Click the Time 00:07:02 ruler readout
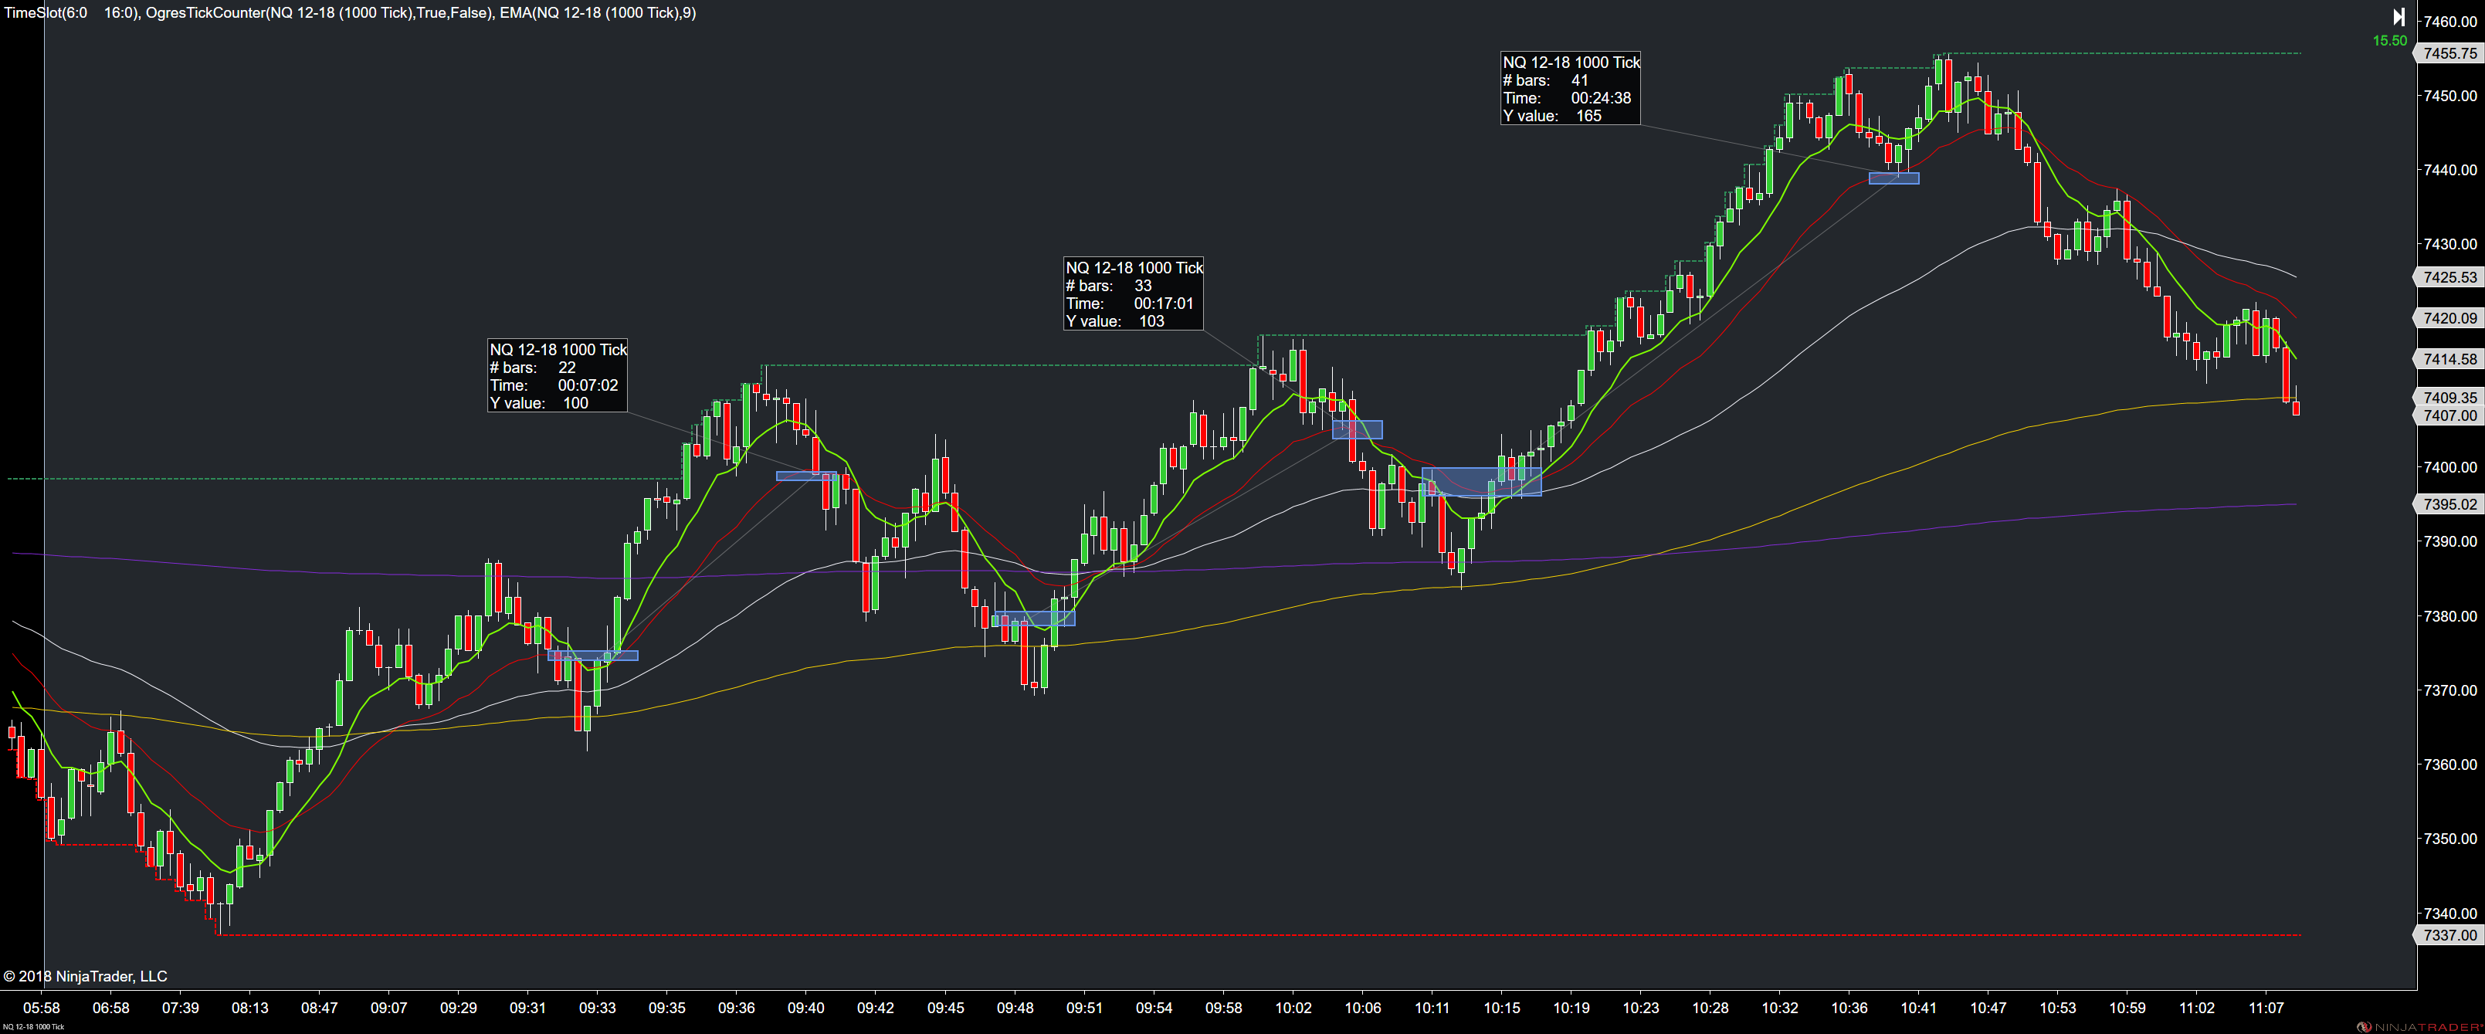This screenshot has height=1034, width=2485. pyautogui.click(x=554, y=386)
